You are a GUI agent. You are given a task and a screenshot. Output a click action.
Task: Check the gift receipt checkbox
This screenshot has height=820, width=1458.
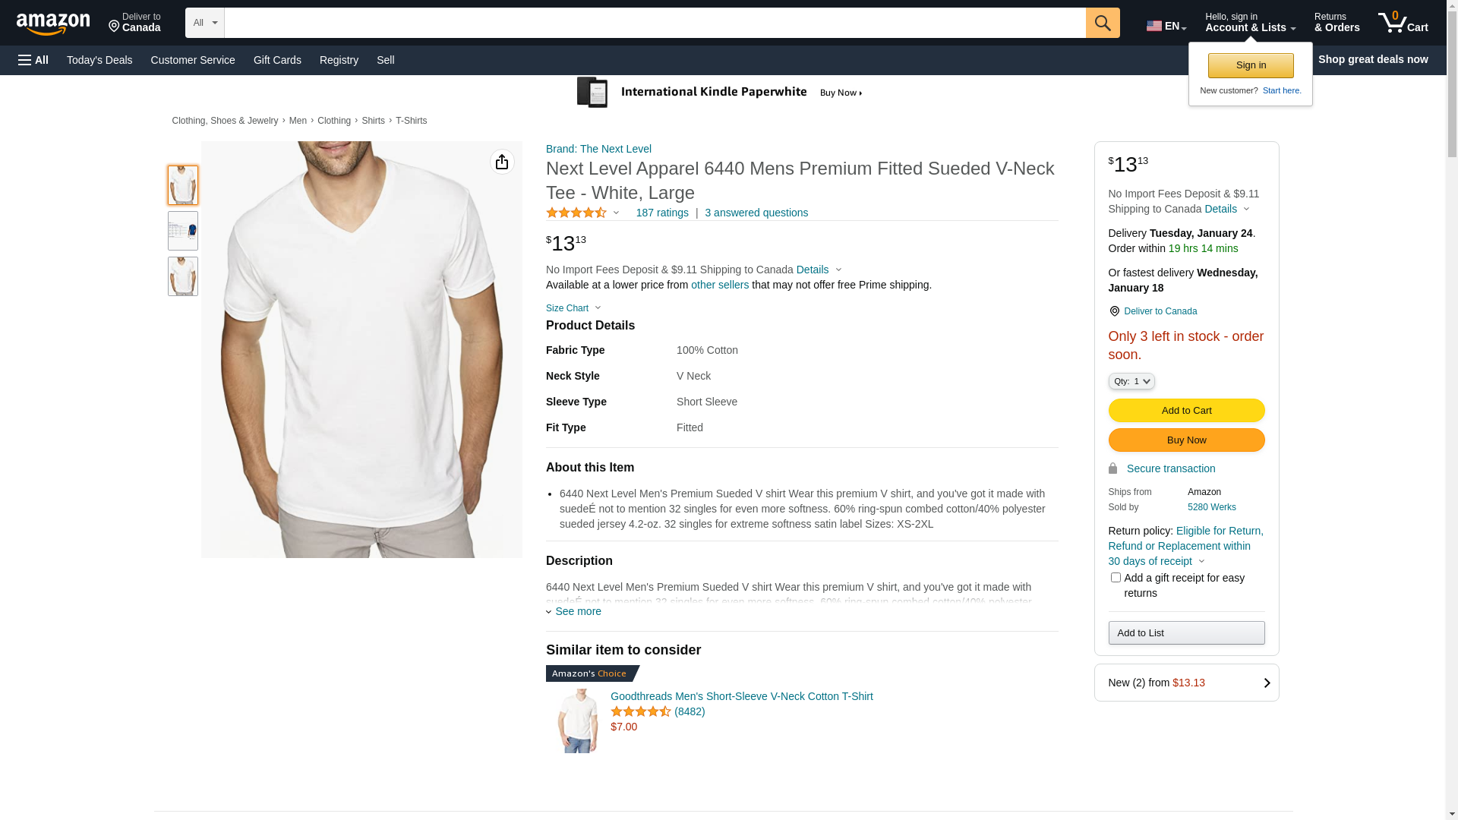click(1116, 578)
